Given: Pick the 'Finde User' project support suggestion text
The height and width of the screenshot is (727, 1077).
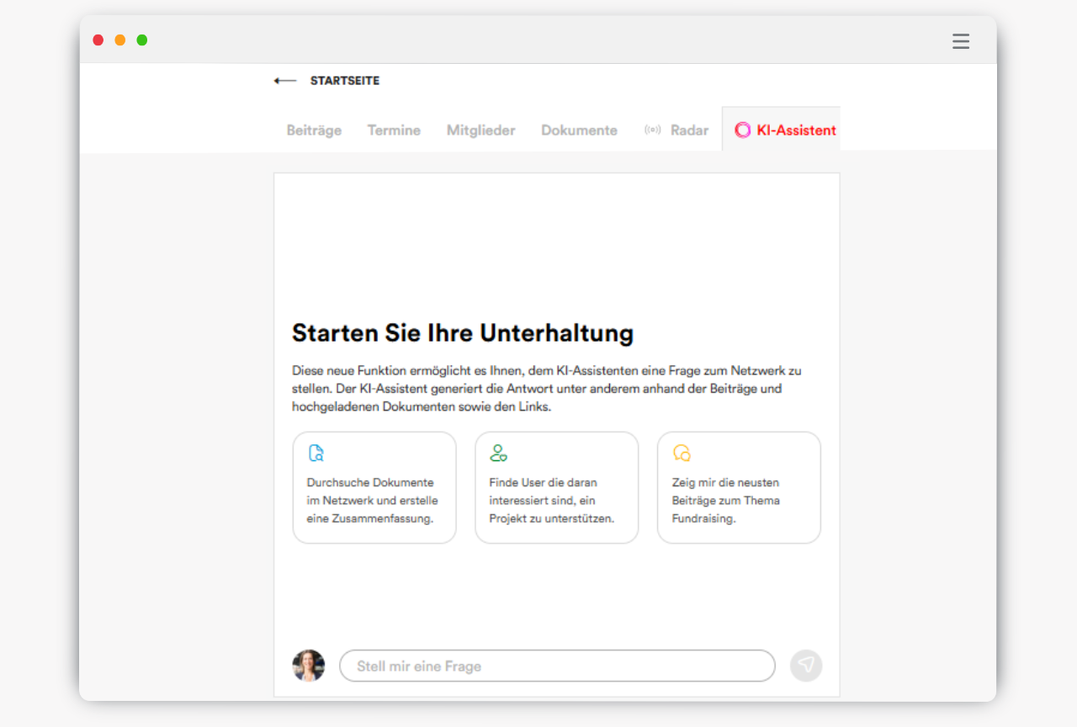Looking at the screenshot, I should [x=551, y=501].
